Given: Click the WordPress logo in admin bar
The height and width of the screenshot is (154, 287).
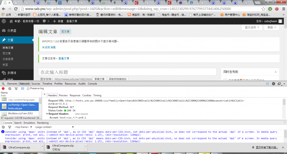Looking at the screenshot, I should (4, 21).
